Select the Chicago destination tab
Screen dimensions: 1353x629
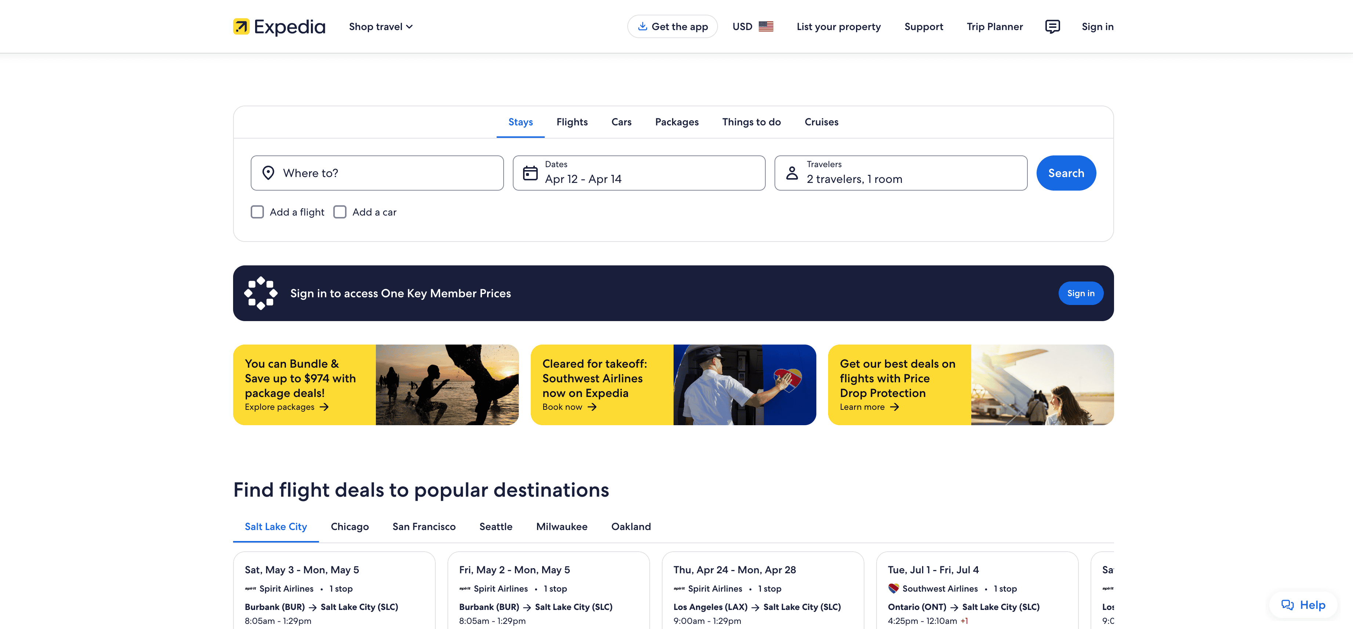[x=350, y=526]
